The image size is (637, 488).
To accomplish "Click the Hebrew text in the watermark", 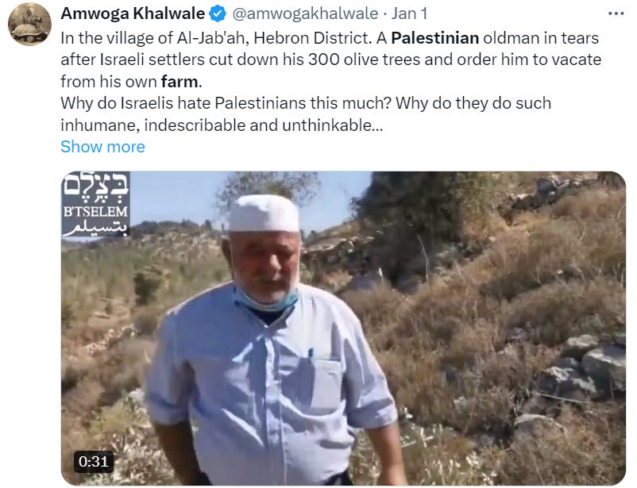I will (96, 186).
